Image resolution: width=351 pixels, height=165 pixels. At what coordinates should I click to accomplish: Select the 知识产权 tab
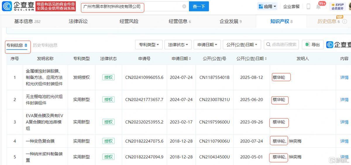[x=281, y=21]
